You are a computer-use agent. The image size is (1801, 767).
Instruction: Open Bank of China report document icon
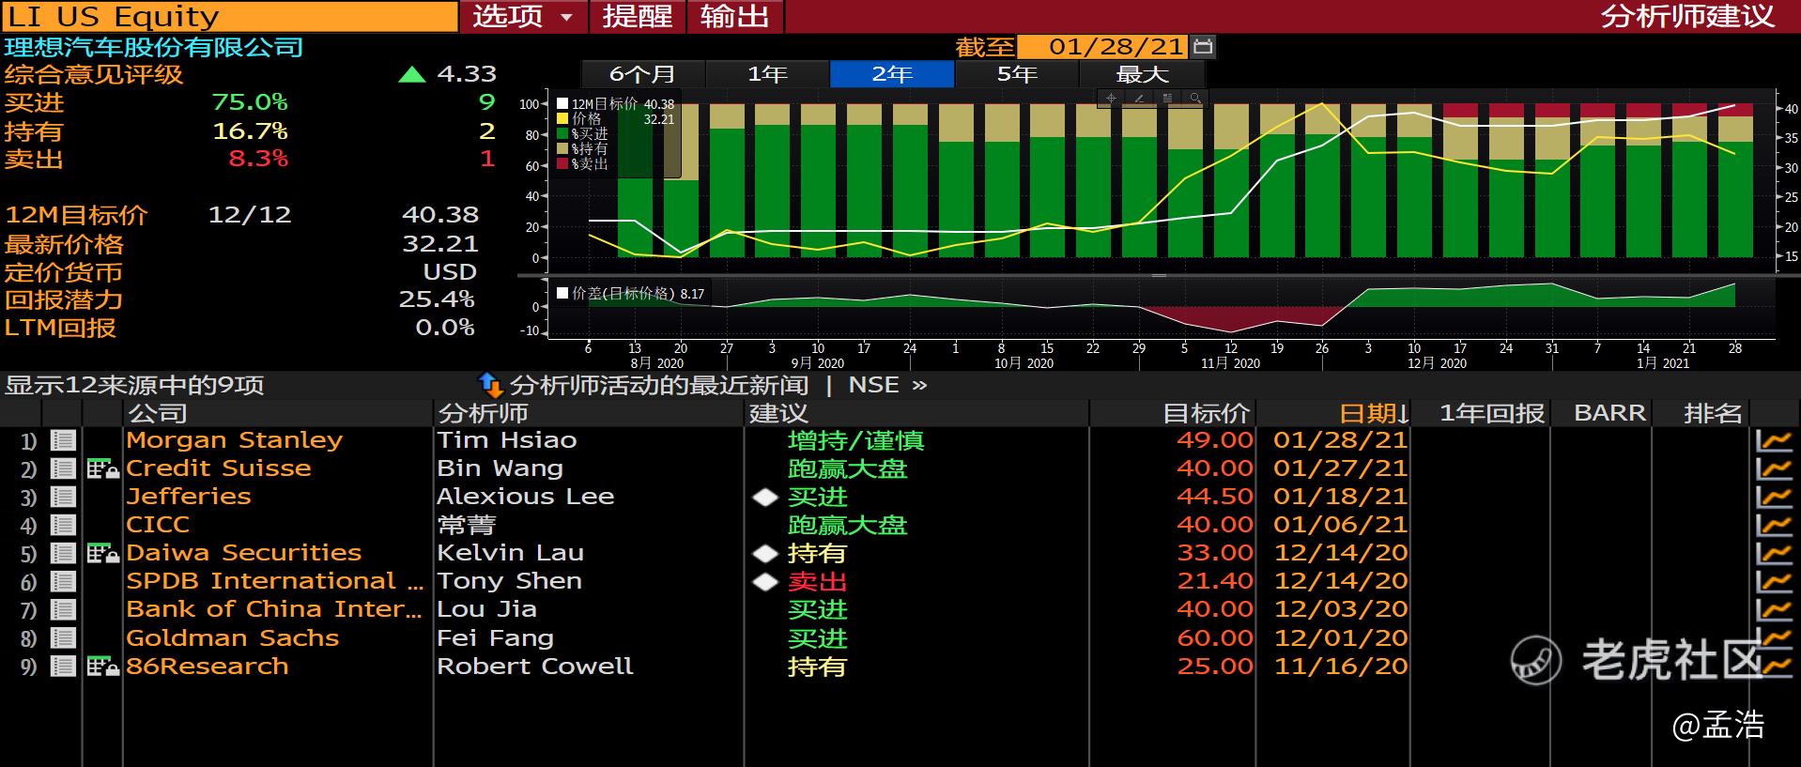click(63, 609)
